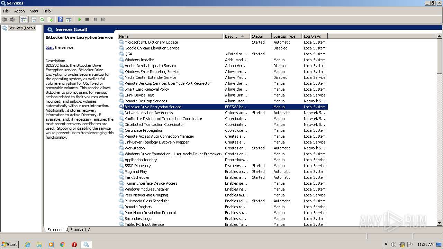Select the Plug and Play service

[223, 172]
